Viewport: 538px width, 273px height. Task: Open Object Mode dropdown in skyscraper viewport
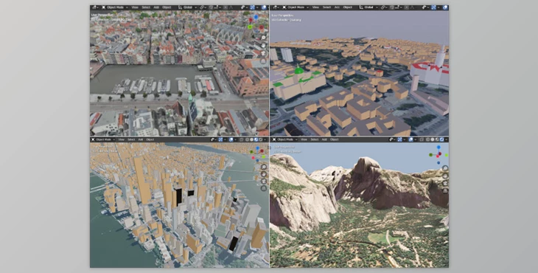pos(103,139)
